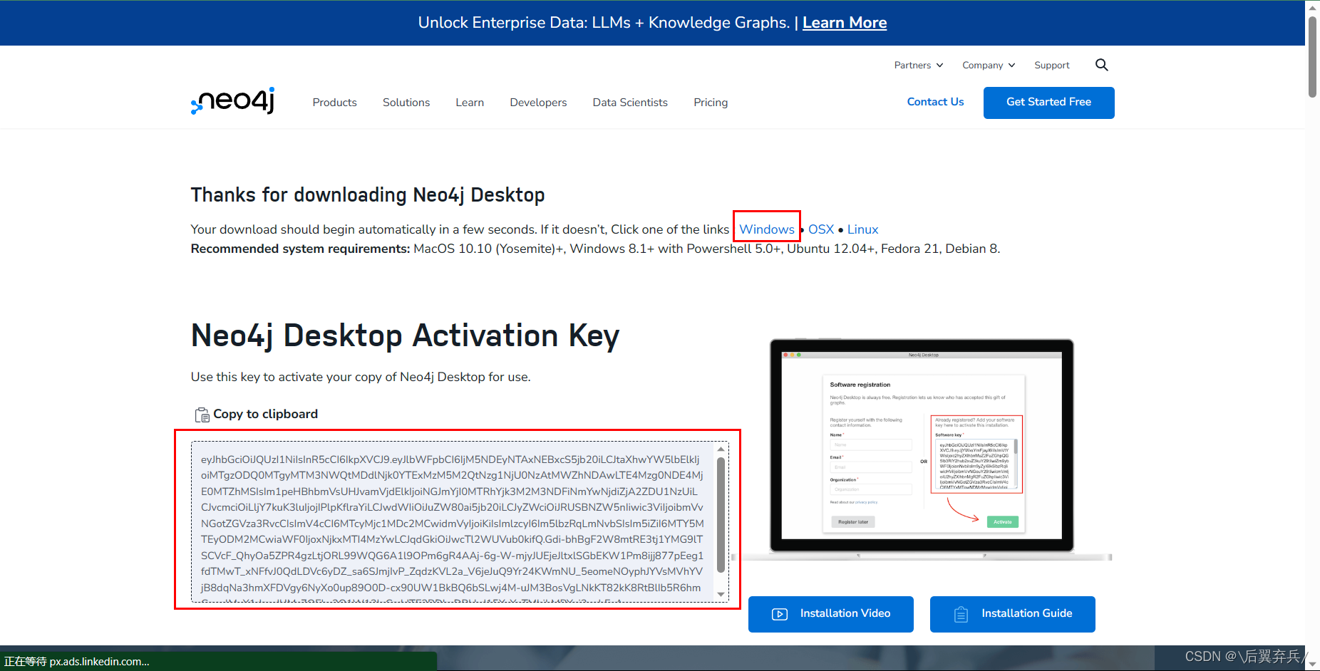Open the Pricing menu item
The height and width of the screenshot is (671, 1320).
(x=711, y=103)
